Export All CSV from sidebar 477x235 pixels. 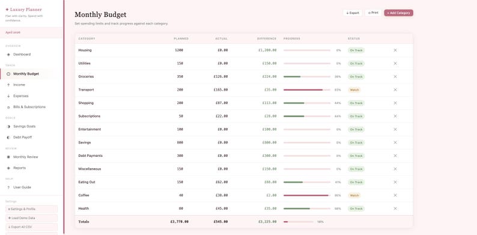[31, 227]
